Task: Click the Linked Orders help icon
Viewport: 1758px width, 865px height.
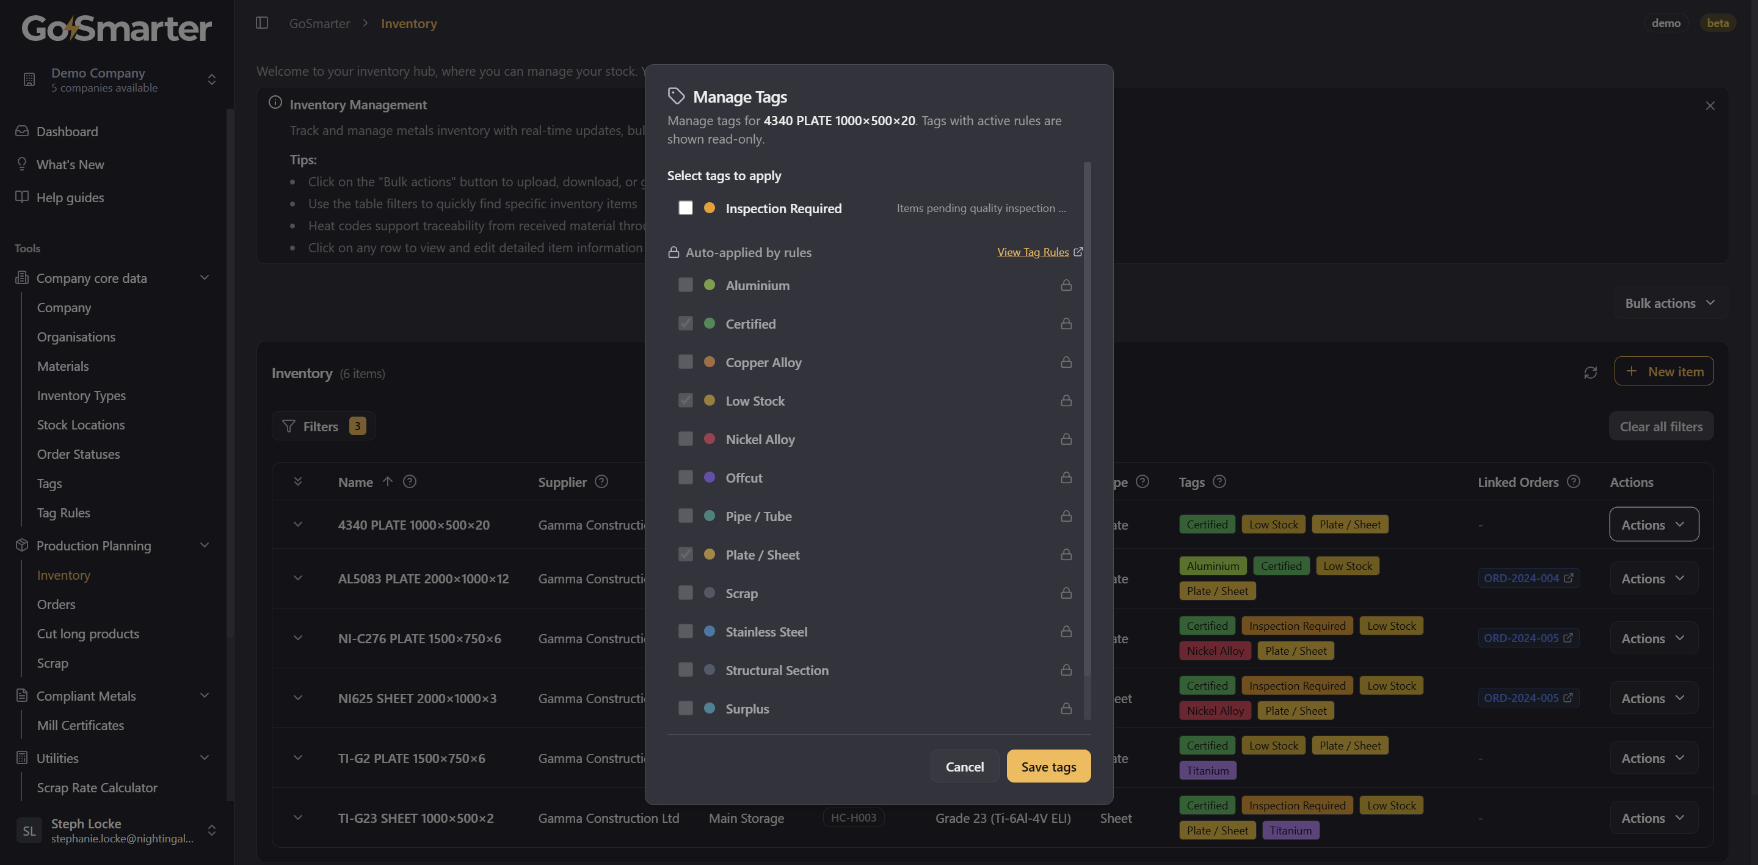Action: point(1574,482)
